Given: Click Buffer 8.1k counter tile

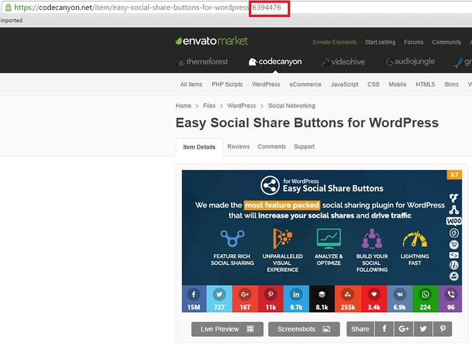Looking at the screenshot, I should [x=322, y=299].
